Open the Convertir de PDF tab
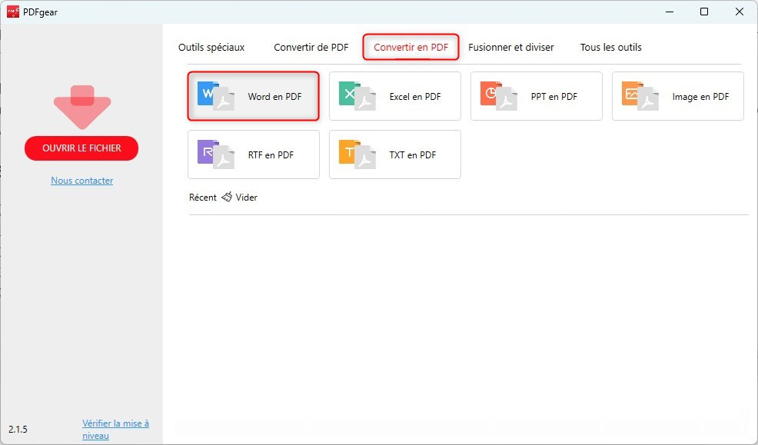The width and height of the screenshot is (758, 445). pyautogui.click(x=311, y=47)
